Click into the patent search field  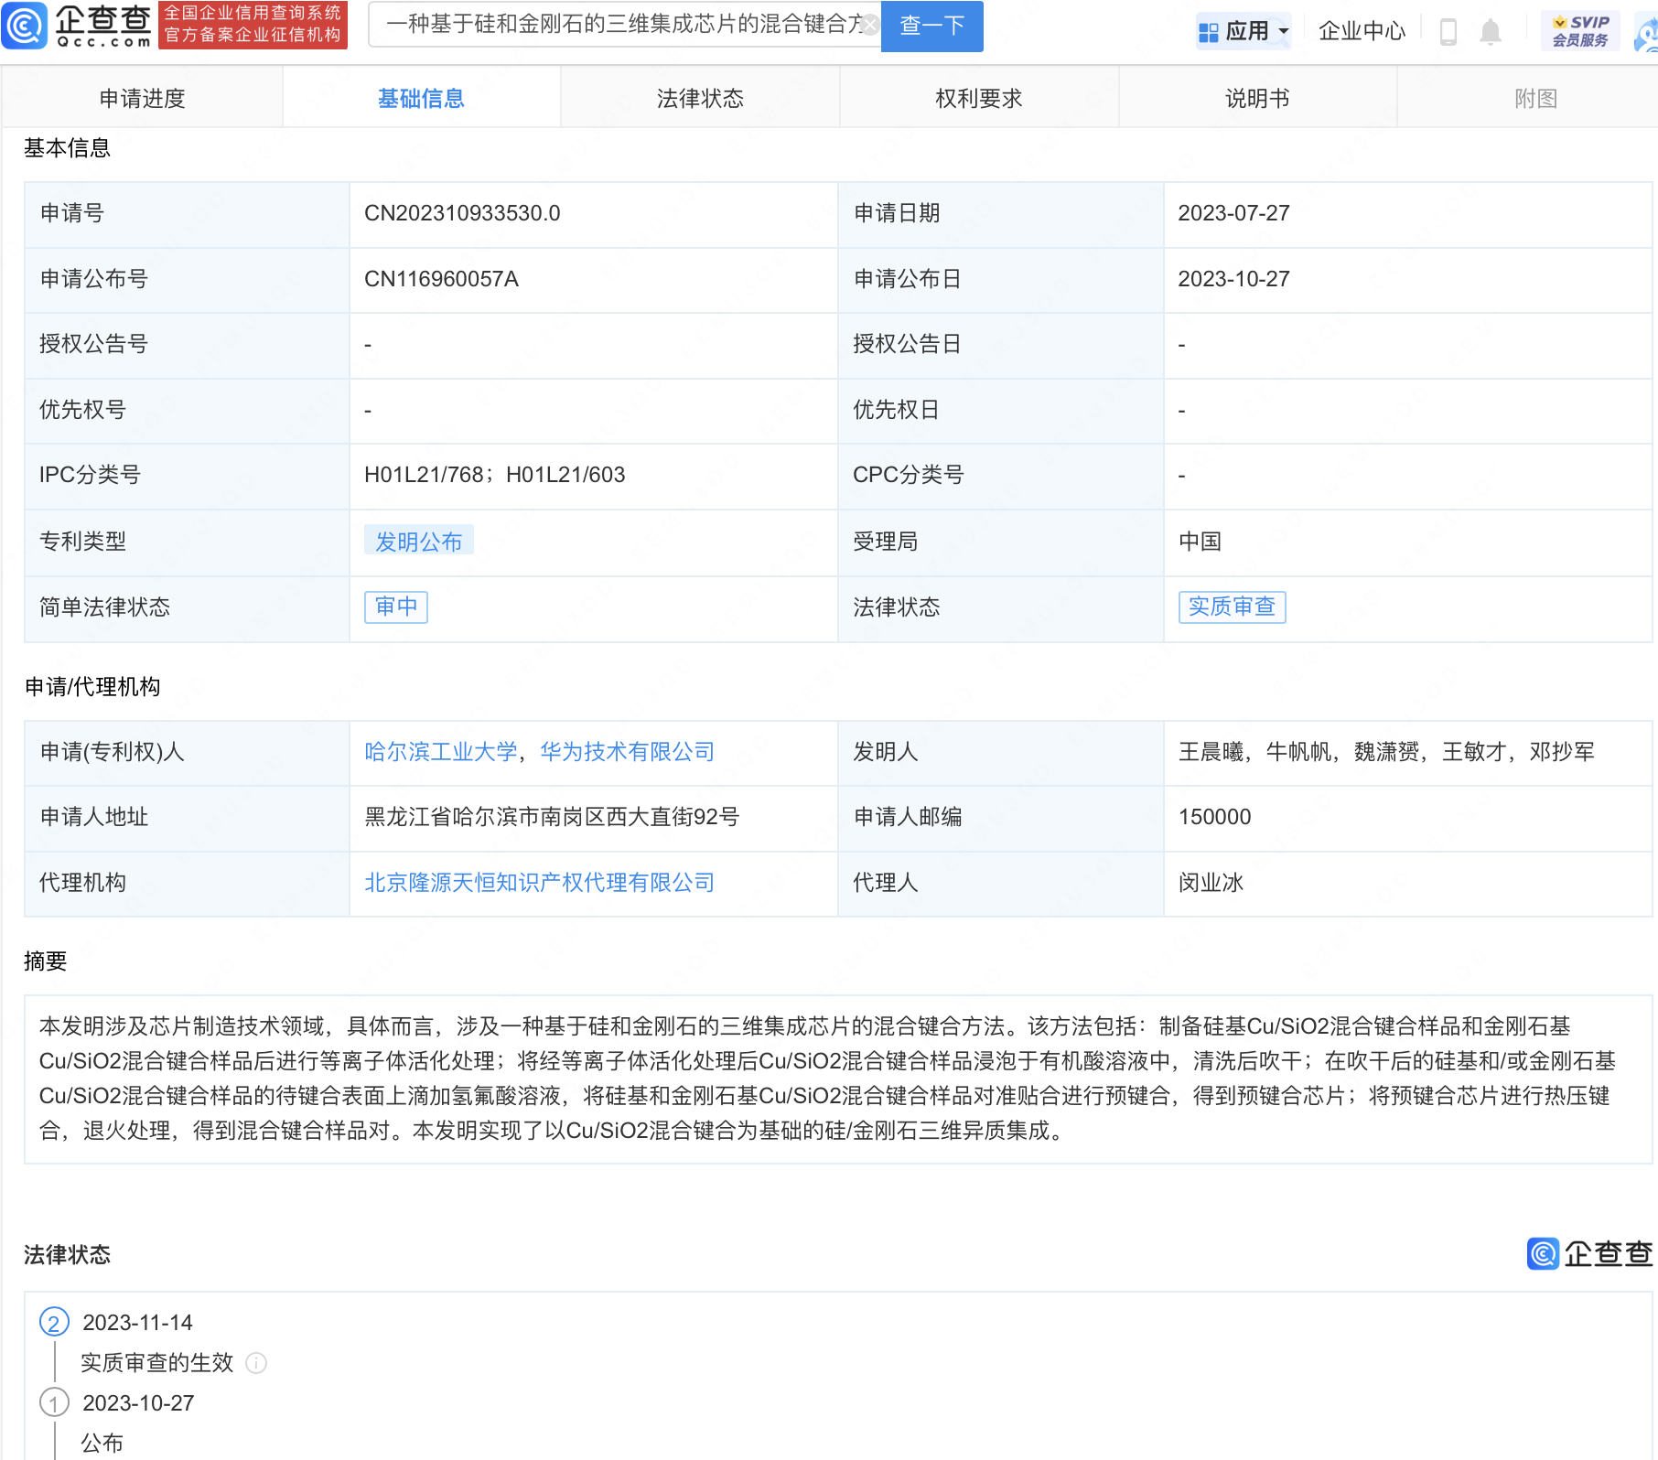pos(622,25)
